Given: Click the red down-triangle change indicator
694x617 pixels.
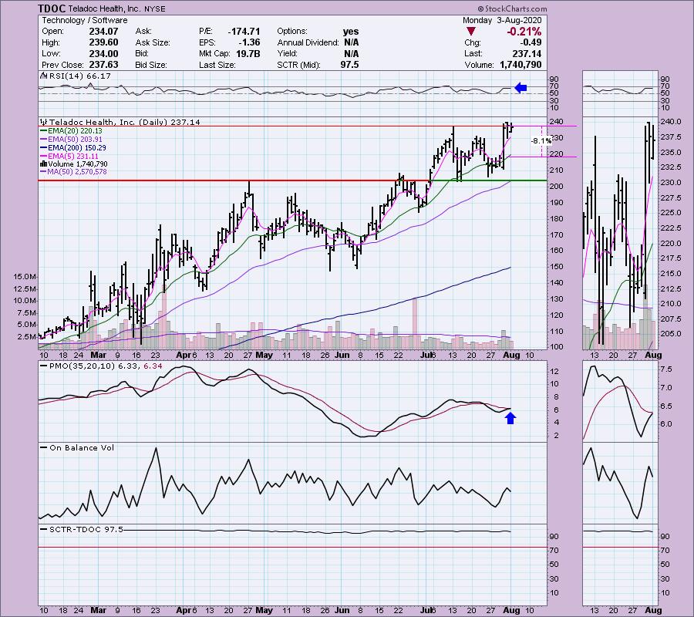Looking at the screenshot, I should pos(471,32).
